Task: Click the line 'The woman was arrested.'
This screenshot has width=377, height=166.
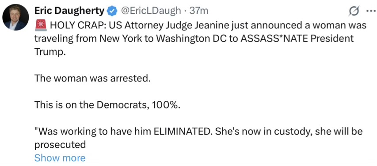Action: [x=92, y=78]
